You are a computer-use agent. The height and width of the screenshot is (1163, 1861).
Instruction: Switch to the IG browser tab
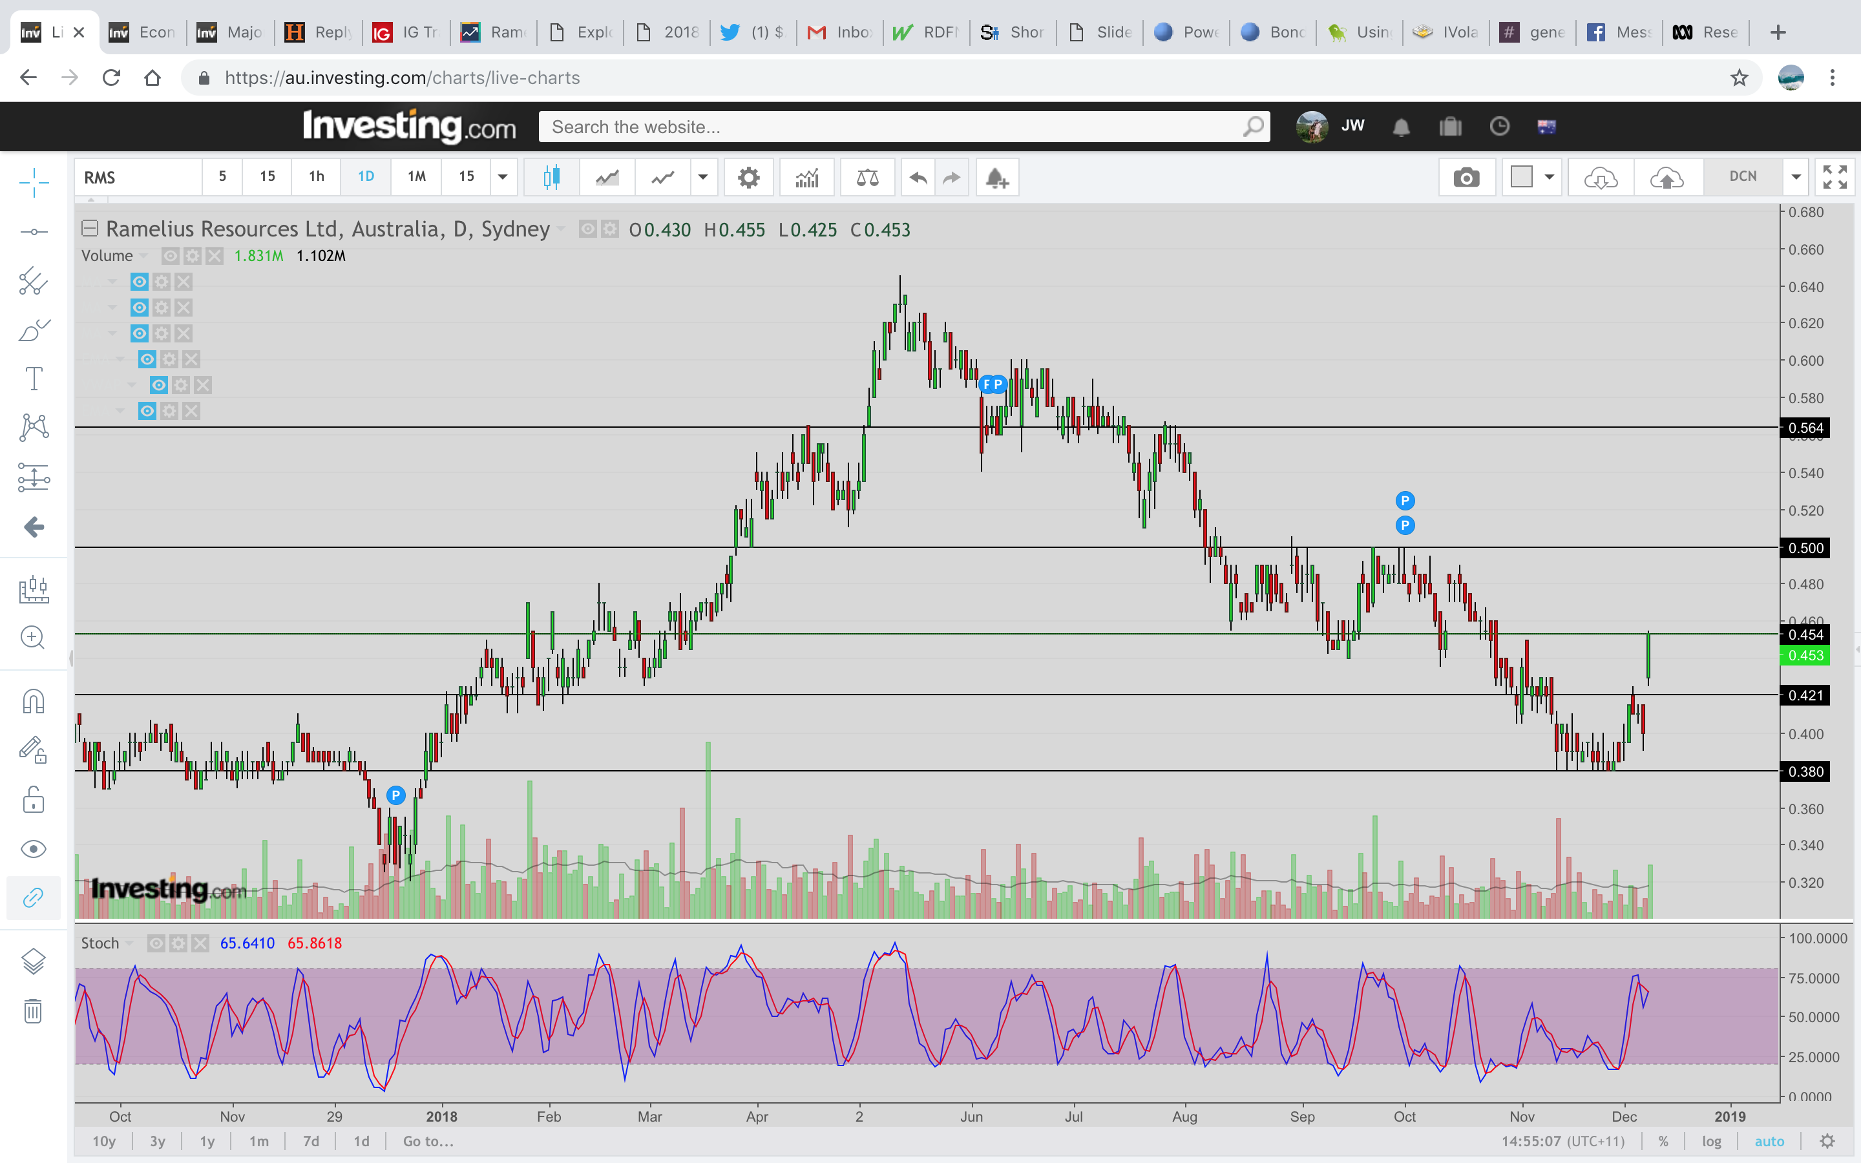point(405,32)
